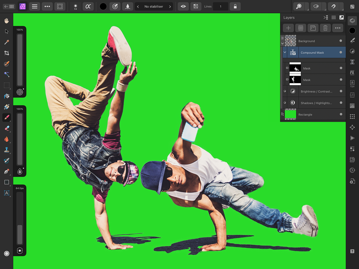Click the Add Layer plus button
This screenshot has width=359, height=269.
tap(288, 28)
